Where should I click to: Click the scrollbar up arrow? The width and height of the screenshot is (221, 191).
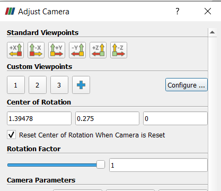[x=213, y=32]
